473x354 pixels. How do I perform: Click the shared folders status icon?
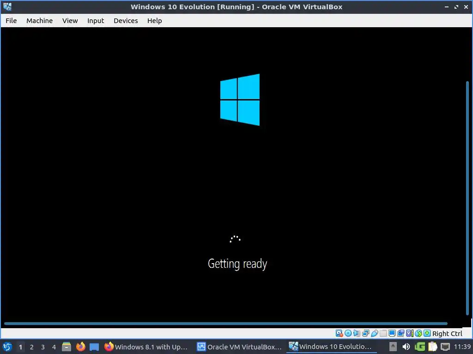click(x=383, y=333)
